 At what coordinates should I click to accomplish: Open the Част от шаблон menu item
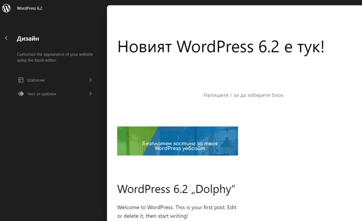click(x=55, y=94)
